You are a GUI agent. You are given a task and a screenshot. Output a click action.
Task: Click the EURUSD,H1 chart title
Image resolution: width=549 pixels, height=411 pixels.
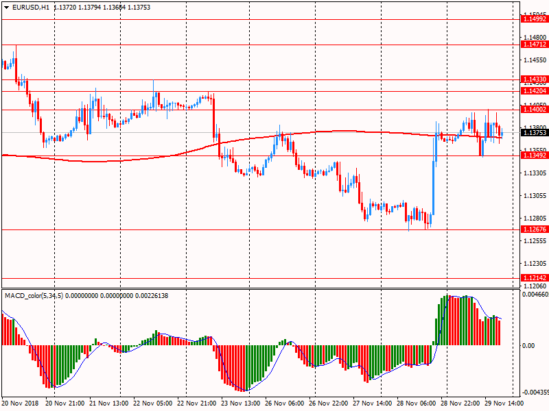[x=31, y=8]
